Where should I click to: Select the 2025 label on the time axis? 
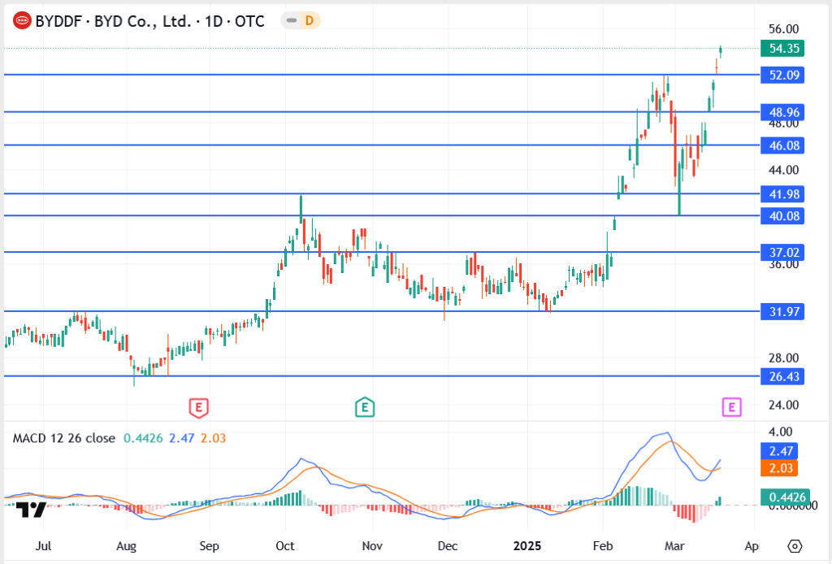(x=529, y=547)
